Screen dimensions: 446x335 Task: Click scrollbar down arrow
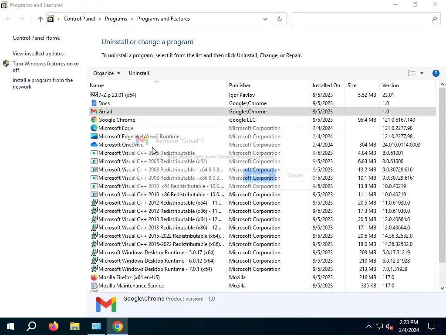pos(442,288)
